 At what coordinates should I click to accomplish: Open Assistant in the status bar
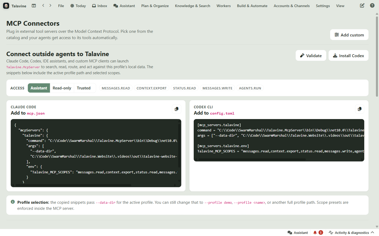coord(298,233)
